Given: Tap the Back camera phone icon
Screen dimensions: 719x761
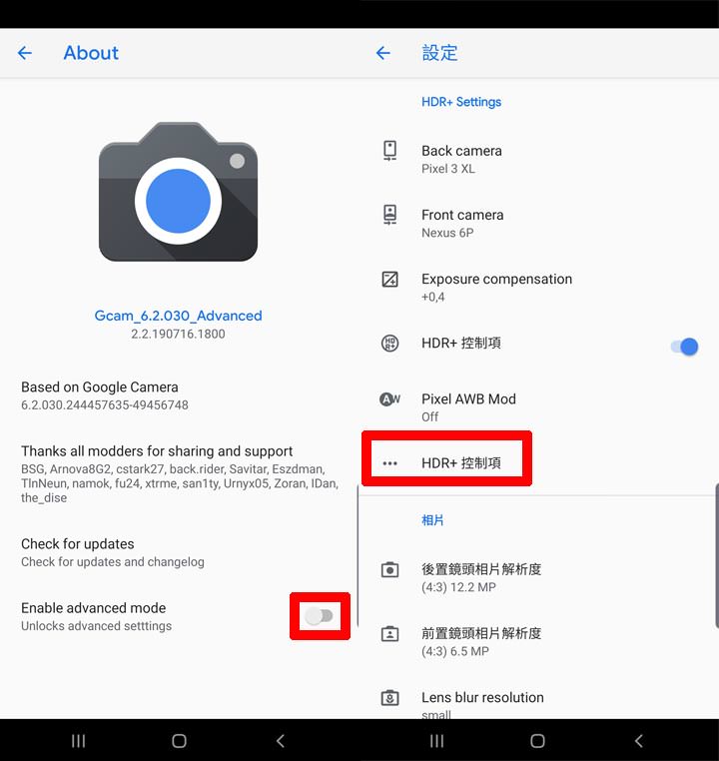Looking at the screenshot, I should [x=390, y=151].
